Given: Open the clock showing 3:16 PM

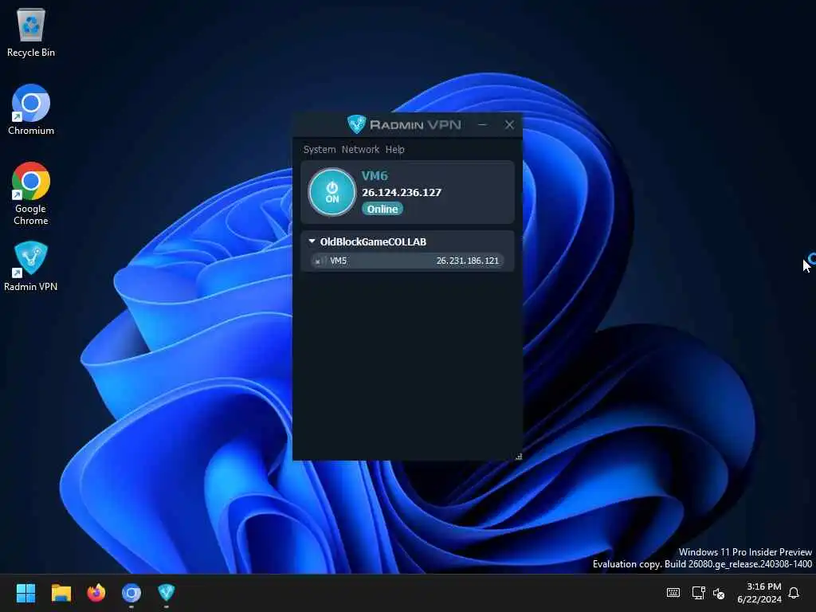Looking at the screenshot, I should click(x=759, y=593).
